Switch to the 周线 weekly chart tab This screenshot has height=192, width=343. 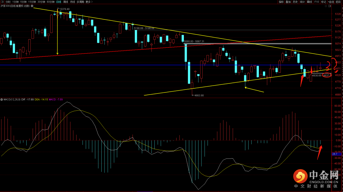[x=66, y=2]
